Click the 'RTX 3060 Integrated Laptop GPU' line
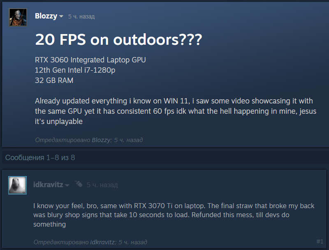This screenshot has width=329, height=250. 90,60
